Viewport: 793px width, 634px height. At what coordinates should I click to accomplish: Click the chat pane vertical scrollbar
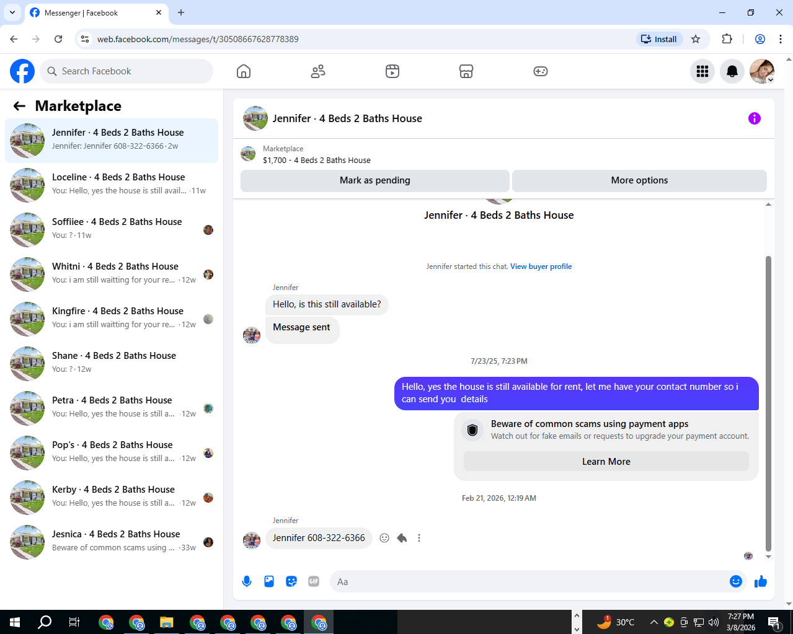(x=768, y=403)
